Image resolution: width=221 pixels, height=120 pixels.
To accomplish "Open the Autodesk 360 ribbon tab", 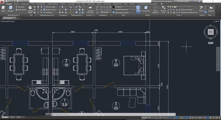I will tap(117, 4).
